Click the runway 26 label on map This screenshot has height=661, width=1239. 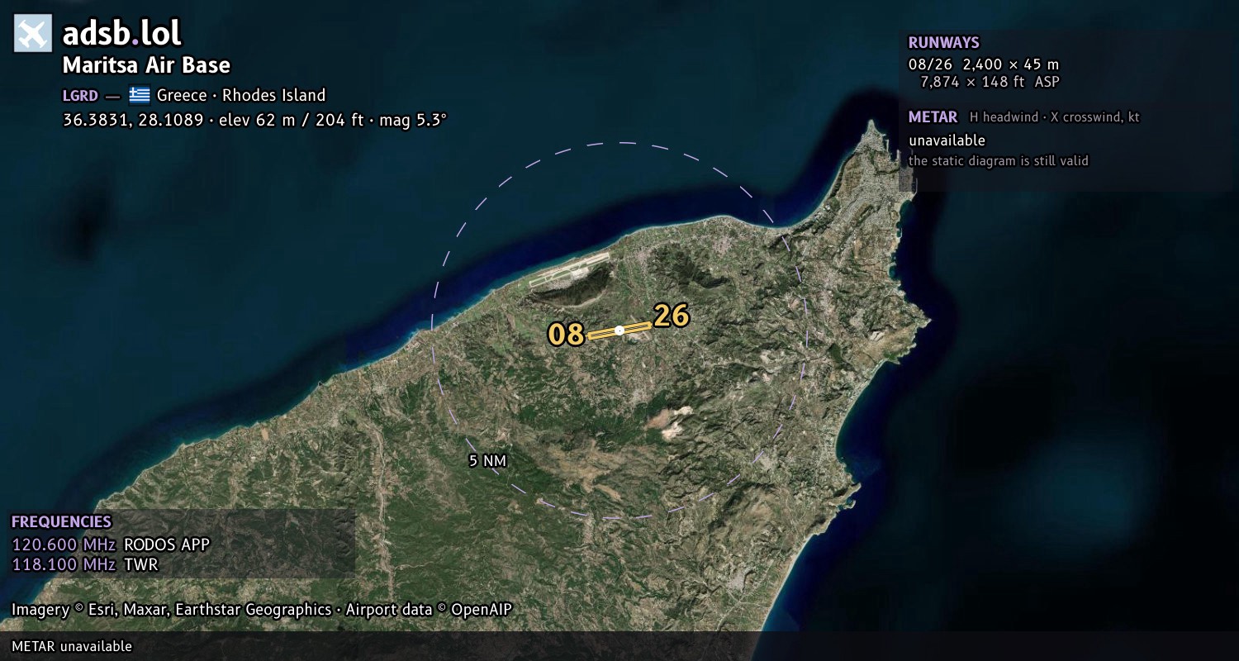pos(672,316)
